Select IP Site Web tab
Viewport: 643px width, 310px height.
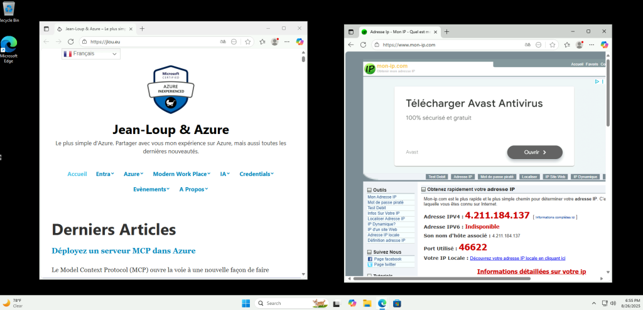[555, 177]
